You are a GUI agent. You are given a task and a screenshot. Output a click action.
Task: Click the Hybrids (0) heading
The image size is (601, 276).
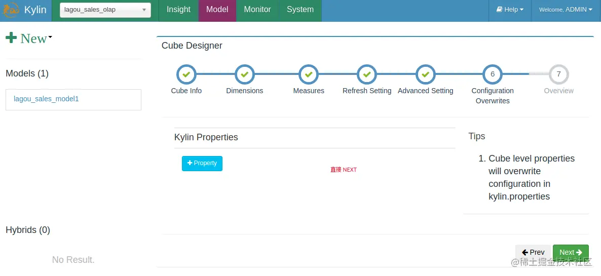(x=28, y=230)
